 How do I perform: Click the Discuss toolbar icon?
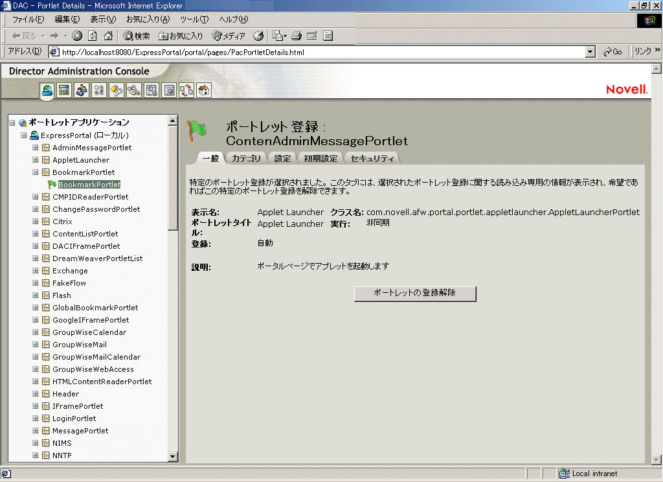328,36
